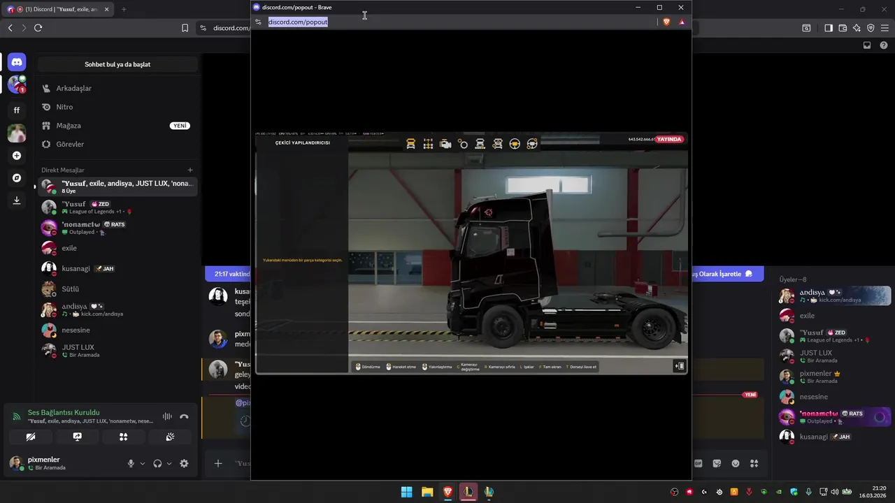The width and height of the screenshot is (895, 503).
Task: Click 'Okunmuş Olarak İşaretle' mark-as-read button
Action: coord(722,274)
